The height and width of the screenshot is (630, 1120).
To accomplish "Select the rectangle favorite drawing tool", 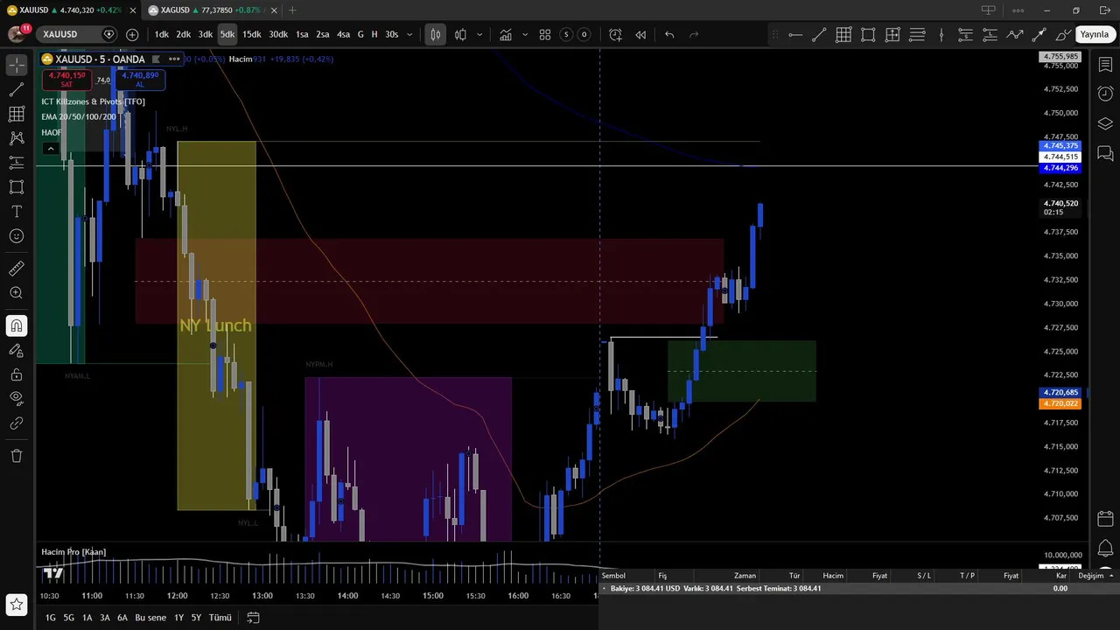I will click(868, 35).
